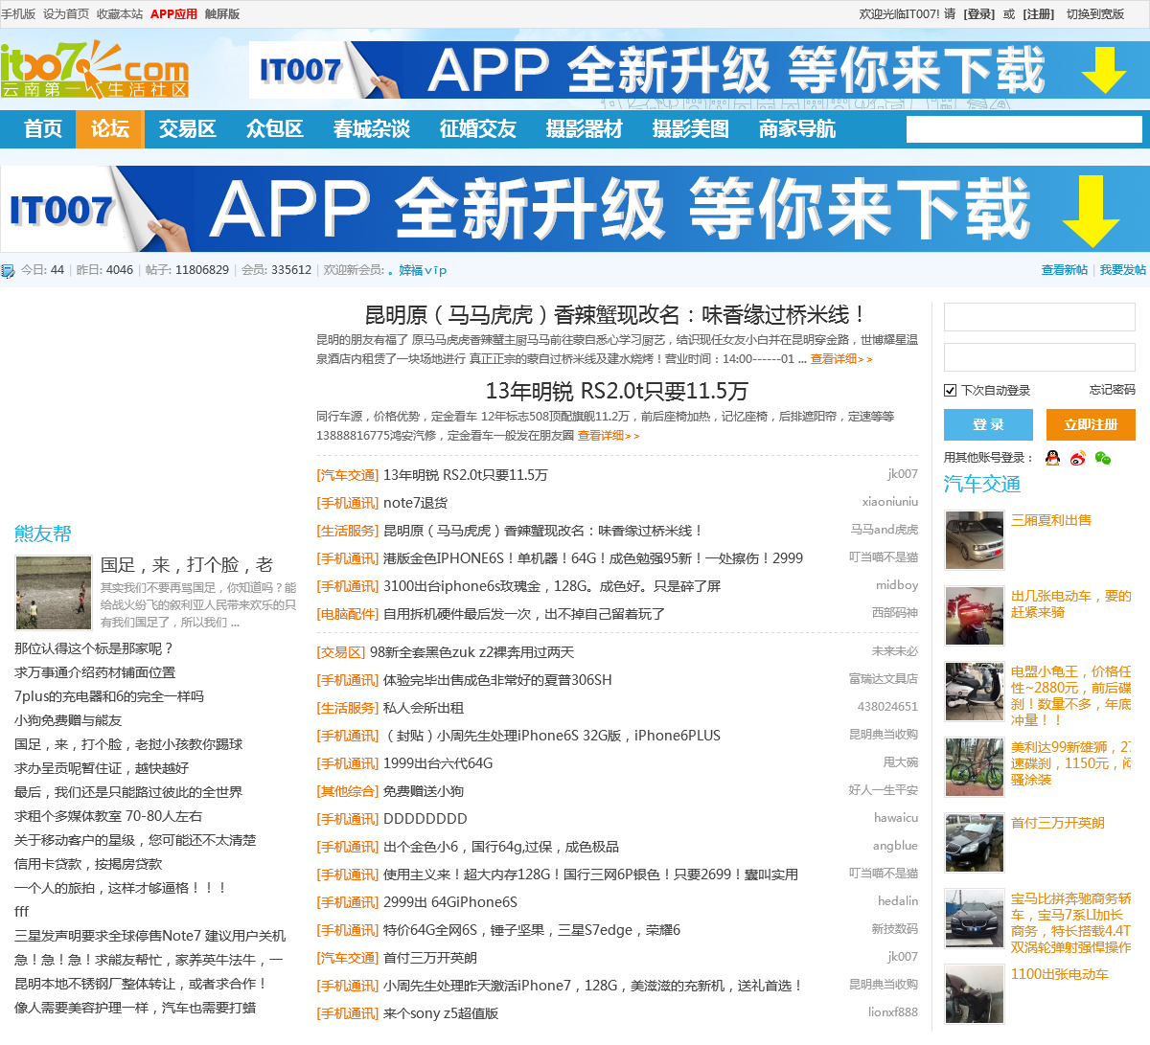The image size is (1150, 1045).
Task: Open new member 婞福vīp profile
Action: click(423, 270)
